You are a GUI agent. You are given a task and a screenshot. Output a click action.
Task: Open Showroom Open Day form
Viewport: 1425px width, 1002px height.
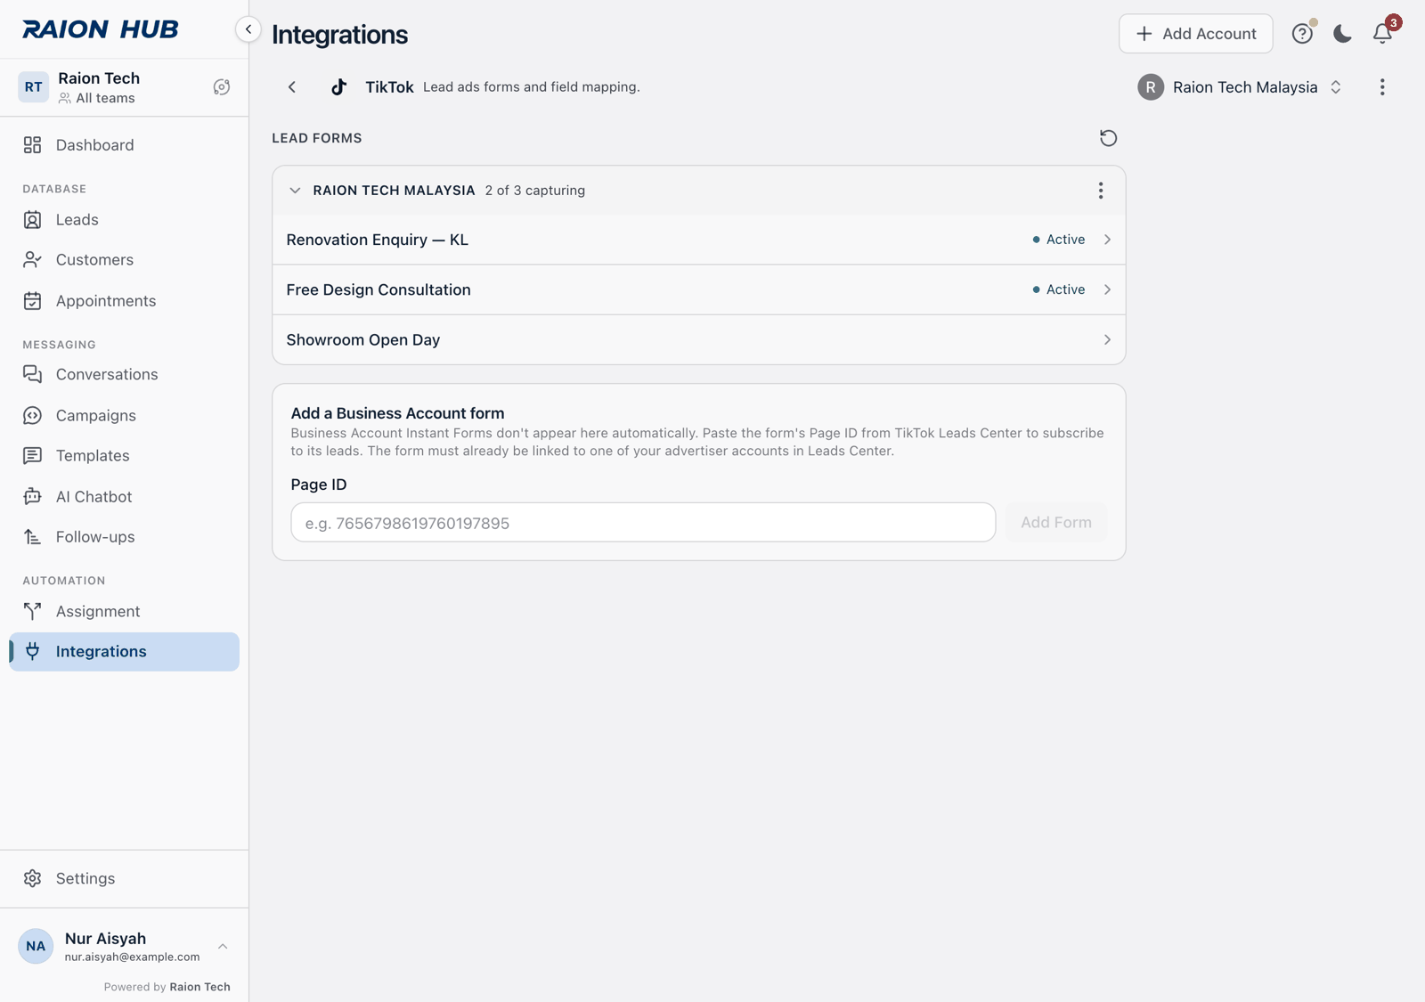click(x=698, y=339)
